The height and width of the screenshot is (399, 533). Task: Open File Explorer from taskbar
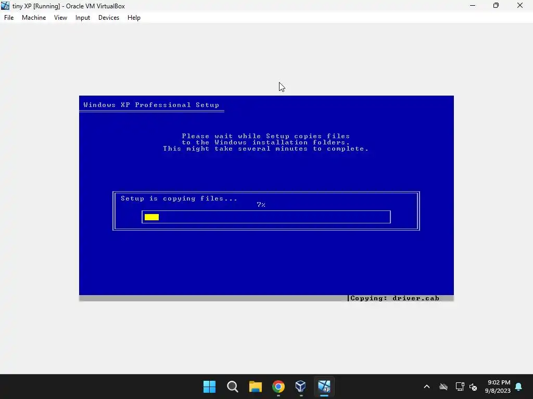tap(255, 387)
